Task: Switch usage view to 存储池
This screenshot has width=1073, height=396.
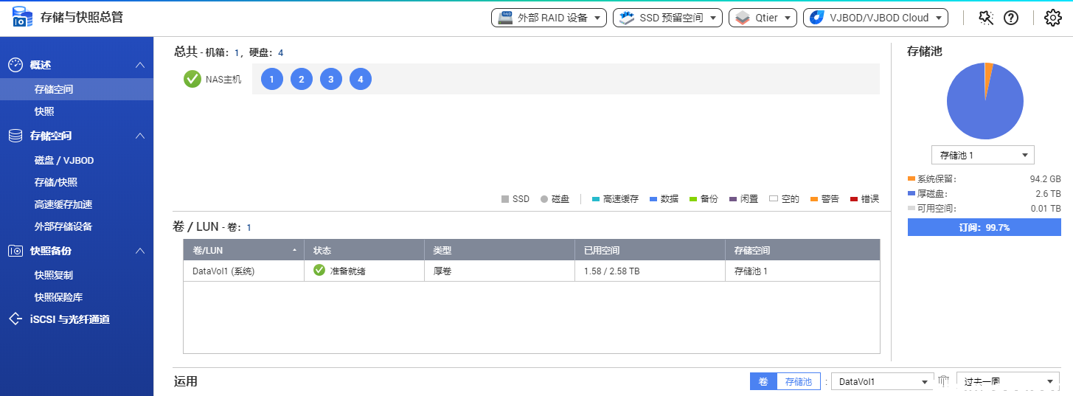Action: (x=799, y=381)
